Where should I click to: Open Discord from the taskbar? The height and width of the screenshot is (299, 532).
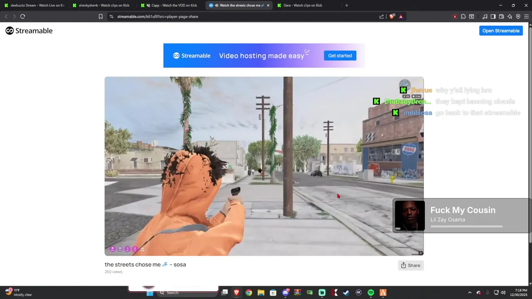tap(286, 293)
